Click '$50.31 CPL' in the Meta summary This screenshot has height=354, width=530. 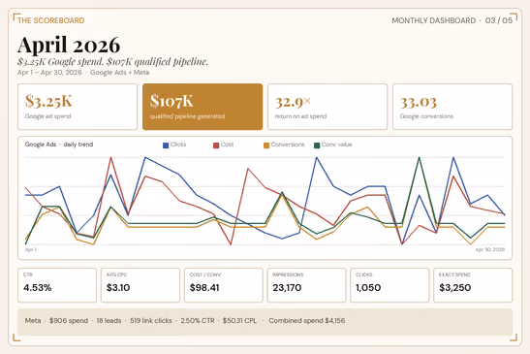239,320
